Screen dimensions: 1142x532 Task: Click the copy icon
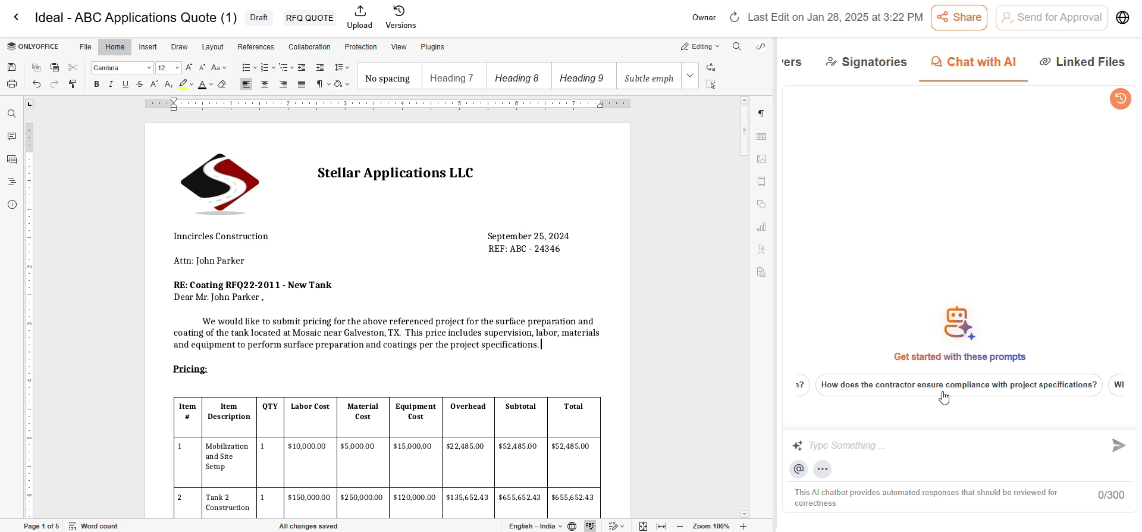tap(36, 68)
